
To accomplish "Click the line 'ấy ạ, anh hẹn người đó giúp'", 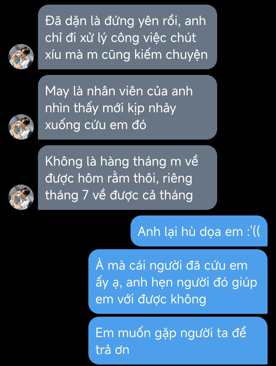I will point(176,283).
